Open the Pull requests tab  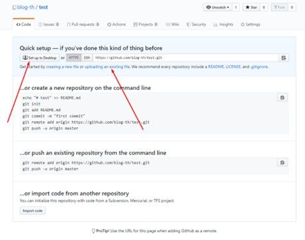coord(83,25)
